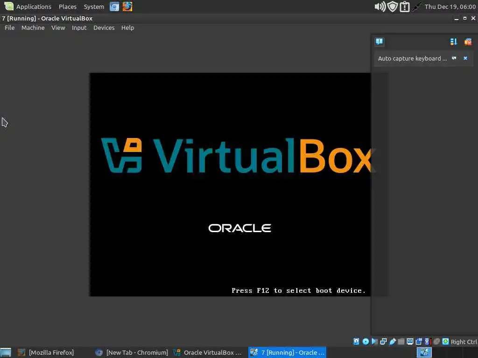Viewport: 478px width, 358px height.
Task: Click the network adapters status icon
Action: tap(384, 341)
